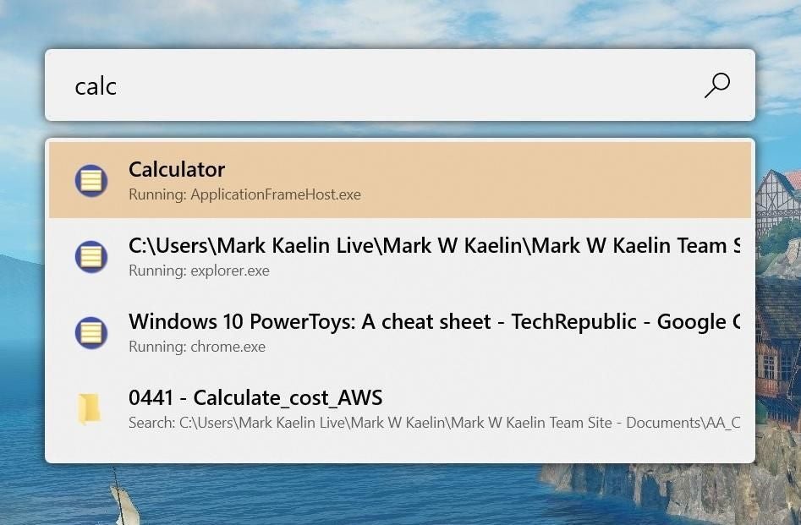The width and height of the screenshot is (801, 525).
Task: Click the search box containing "calc"
Action: (x=400, y=85)
